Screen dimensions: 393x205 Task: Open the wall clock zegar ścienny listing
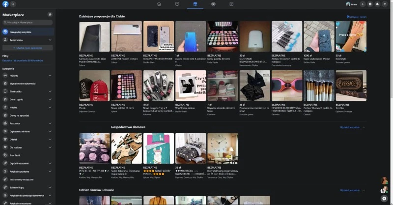(223, 148)
